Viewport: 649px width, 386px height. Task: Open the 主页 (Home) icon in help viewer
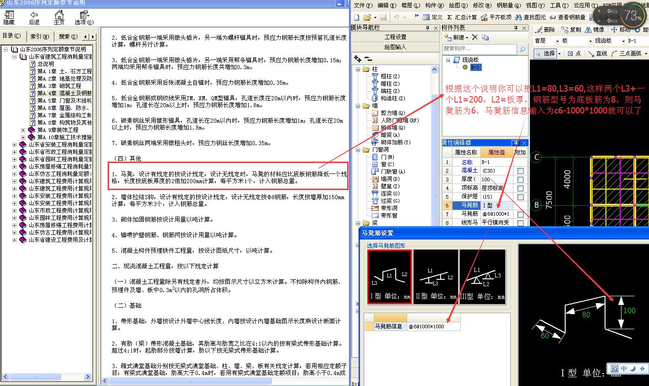pos(59,18)
